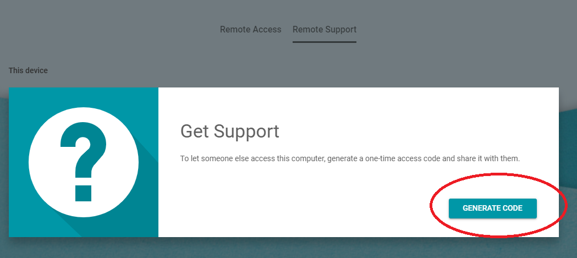Viewport: 577px width, 258px height.
Task: Click the Get Support heading
Action: pos(229,132)
